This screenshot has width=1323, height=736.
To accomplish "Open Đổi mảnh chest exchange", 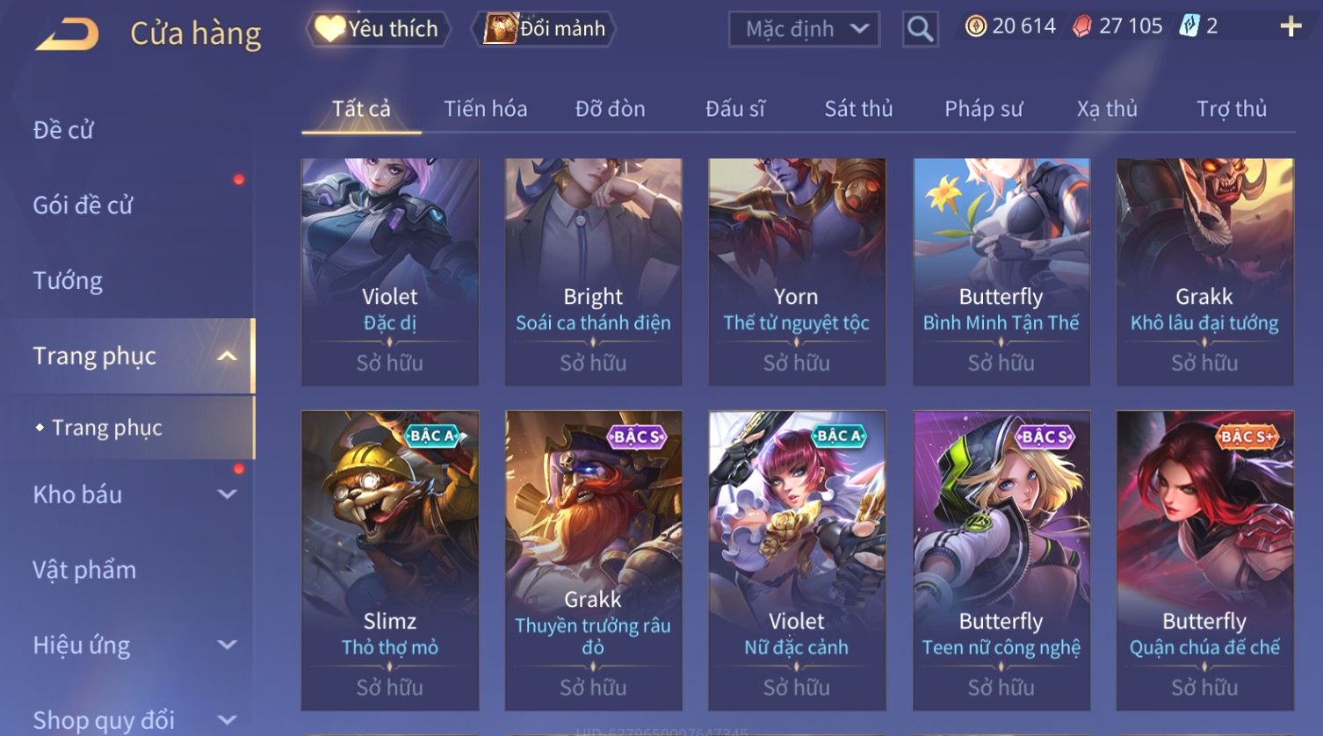I will tap(544, 29).
